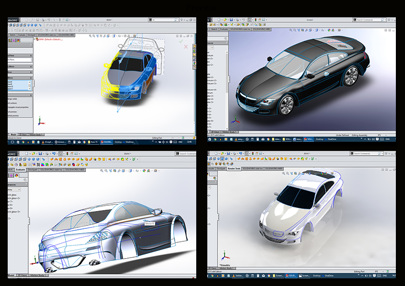Image resolution: width=405 pixels, height=286 pixels.
Task: Click Zoom to Area in Assem1 view toolbar
Action: (295, 30)
